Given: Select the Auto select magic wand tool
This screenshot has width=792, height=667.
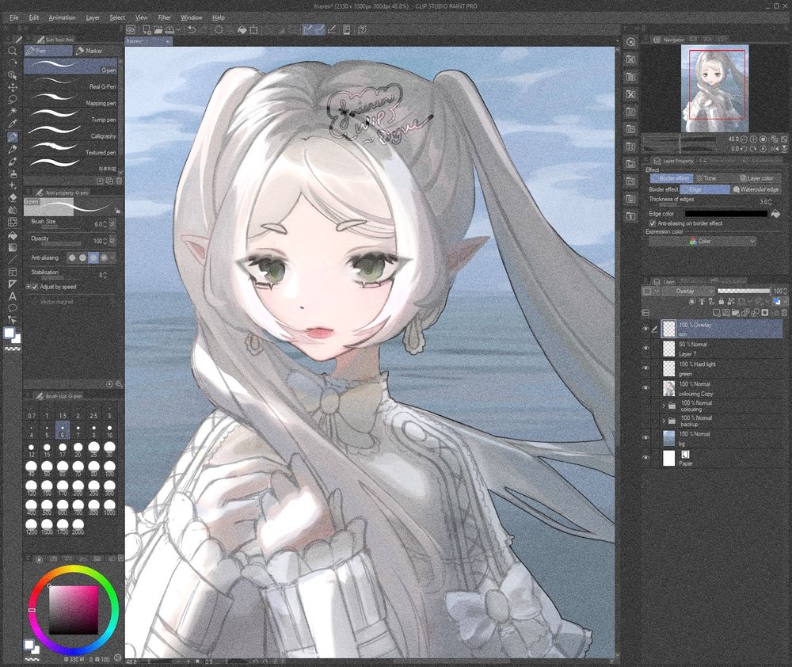Looking at the screenshot, I should [x=12, y=112].
